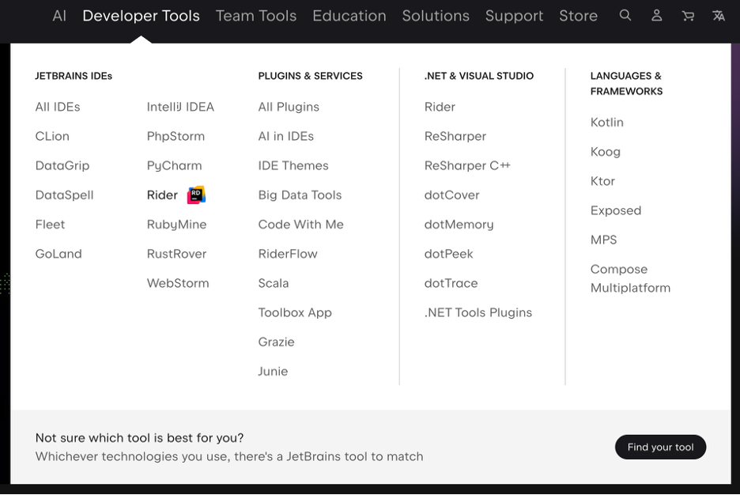This screenshot has width=740, height=495.
Task: Go to the All Plugins page
Action: tap(289, 107)
